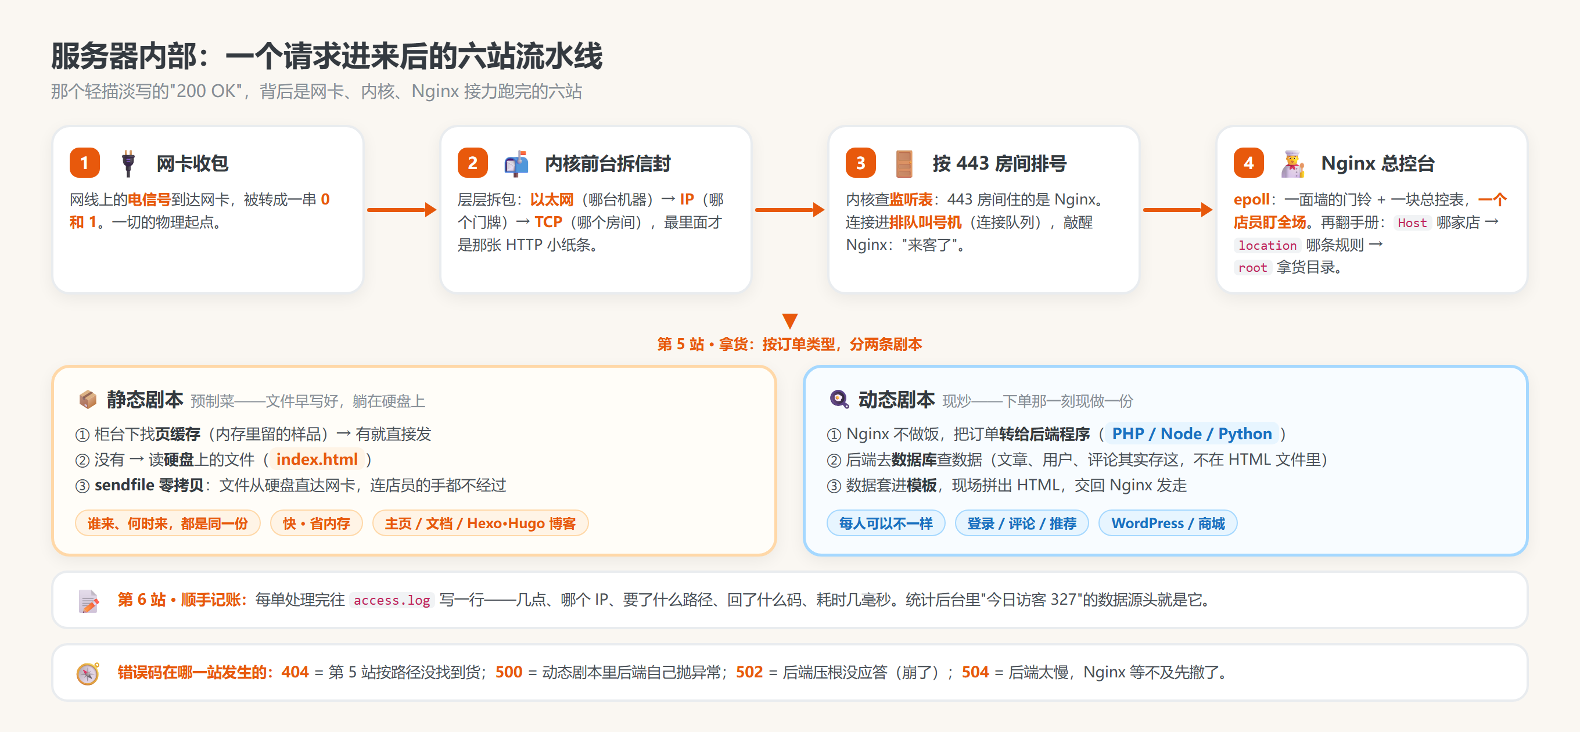Click the mailbox icon beside 内核前台拆信封
This screenshot has width=1580, height=732.
coord(516,163)
